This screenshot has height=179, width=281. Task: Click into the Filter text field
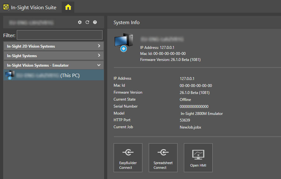tap(59, 35)
